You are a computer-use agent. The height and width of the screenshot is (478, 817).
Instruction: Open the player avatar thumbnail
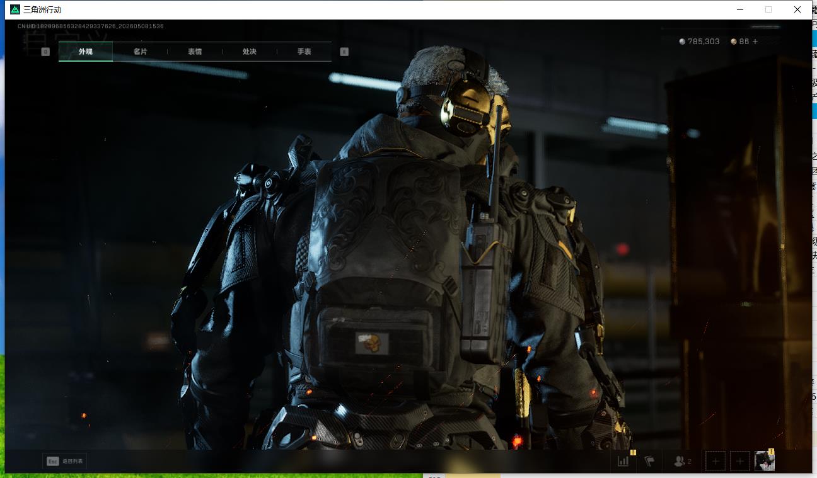[765, 461]
